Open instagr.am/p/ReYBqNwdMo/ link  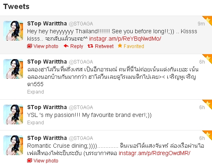click(125, 39)
